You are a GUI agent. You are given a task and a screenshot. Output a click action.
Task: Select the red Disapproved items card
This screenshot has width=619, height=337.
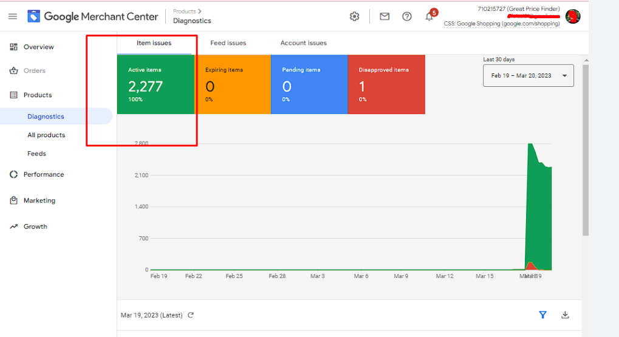point(386,84)
